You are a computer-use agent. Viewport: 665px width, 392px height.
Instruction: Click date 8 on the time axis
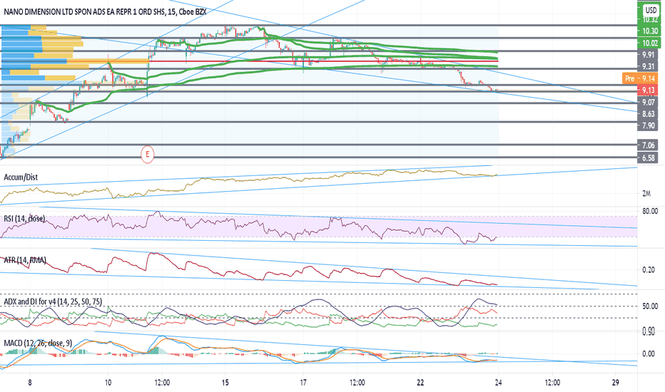[30, 383]
